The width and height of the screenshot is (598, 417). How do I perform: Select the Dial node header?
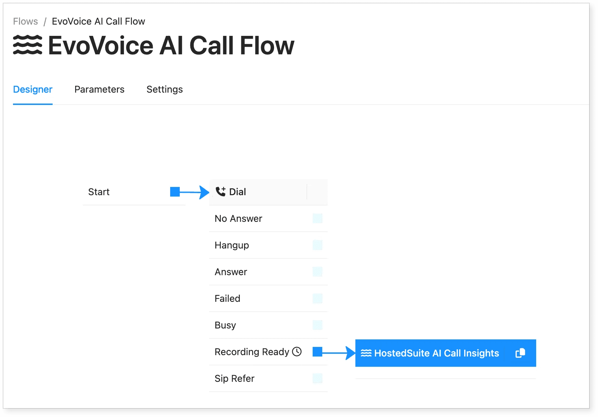[x=268, y=192]
